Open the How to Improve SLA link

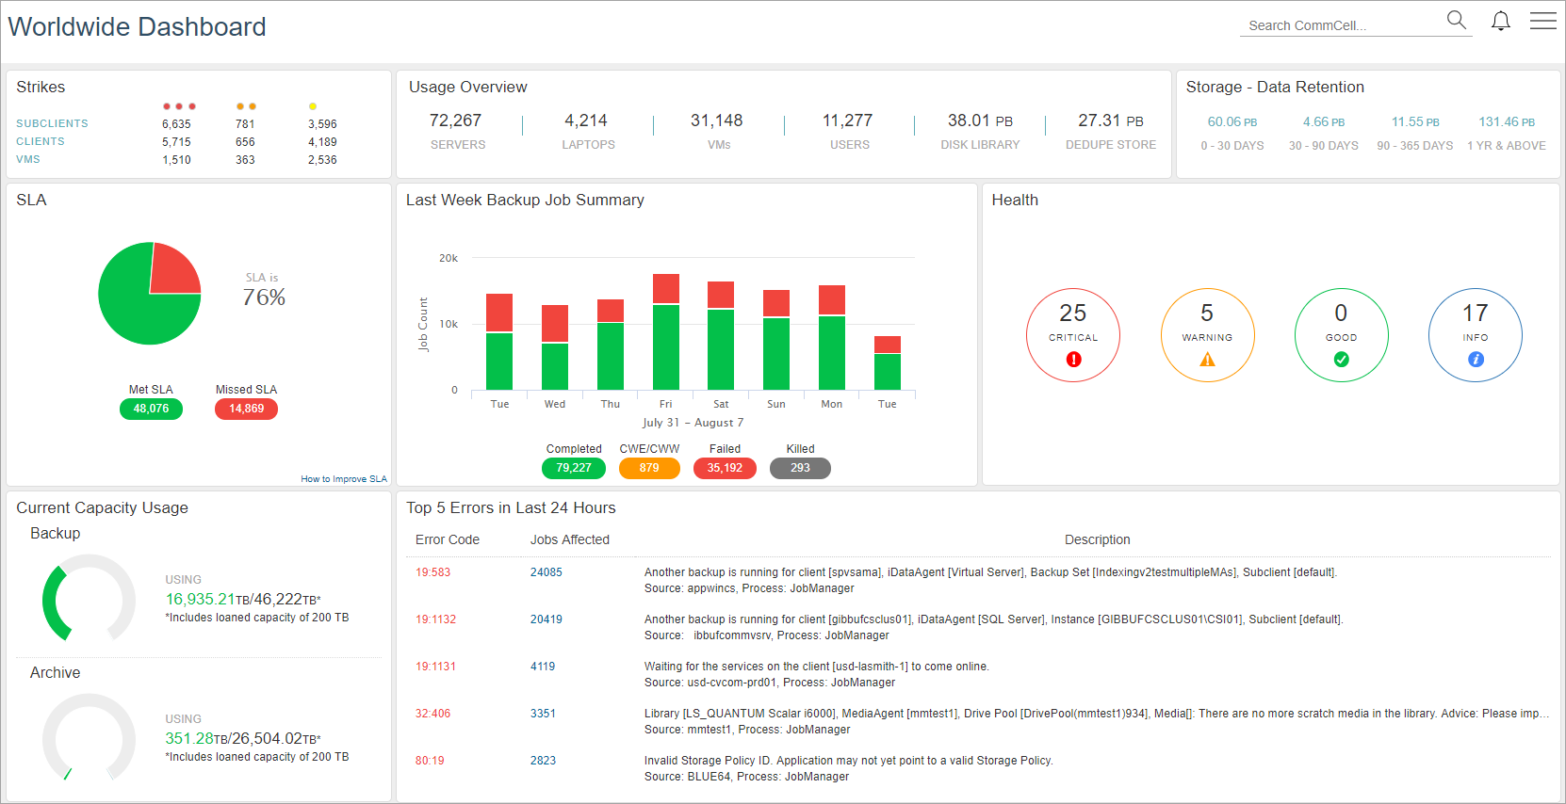point(343,479)
